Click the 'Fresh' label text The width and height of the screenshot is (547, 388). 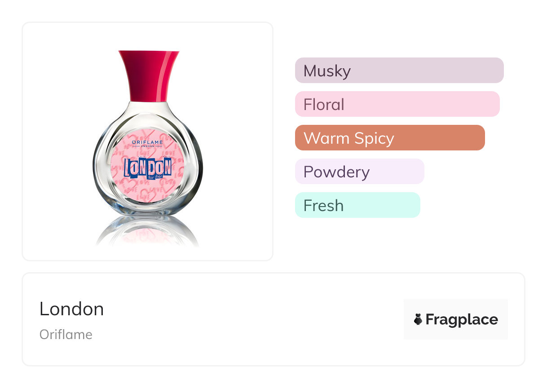coord(323,206)
